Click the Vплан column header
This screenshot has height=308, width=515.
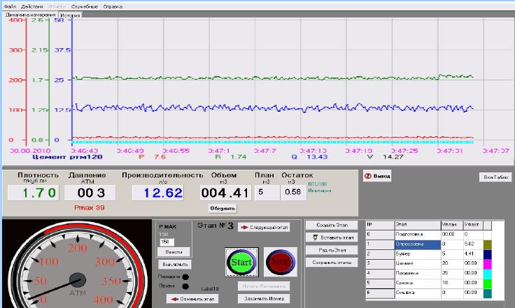[452, 225]
